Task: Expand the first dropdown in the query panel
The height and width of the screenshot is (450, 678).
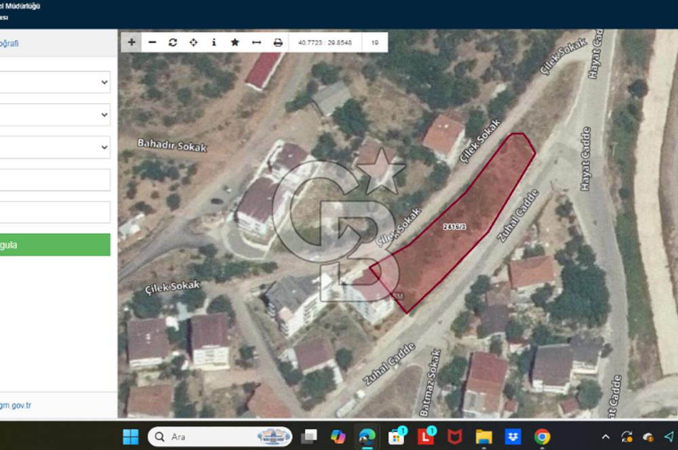Action: tap(54, 82)
